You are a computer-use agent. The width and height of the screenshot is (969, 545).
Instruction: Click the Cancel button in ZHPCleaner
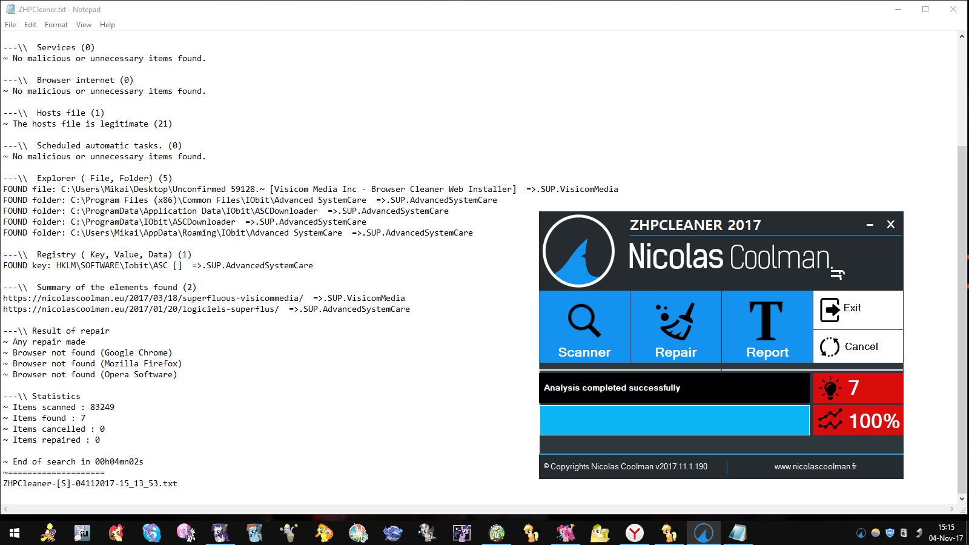tap(858, 346)
